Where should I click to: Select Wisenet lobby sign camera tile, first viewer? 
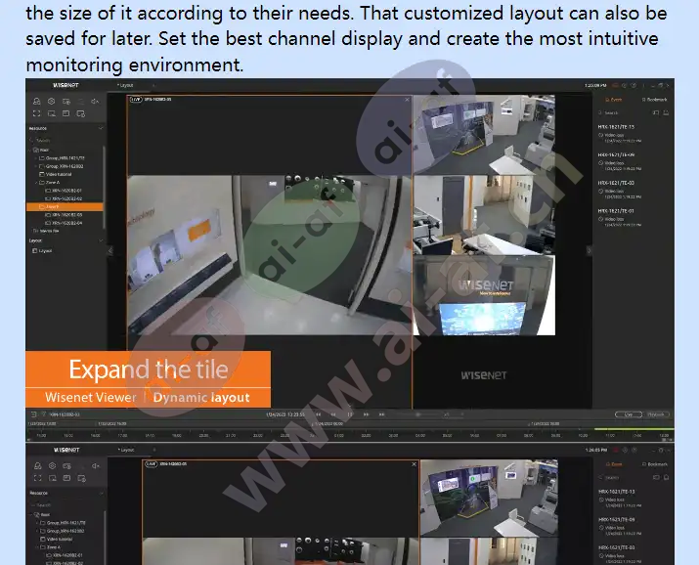point(484,295)
